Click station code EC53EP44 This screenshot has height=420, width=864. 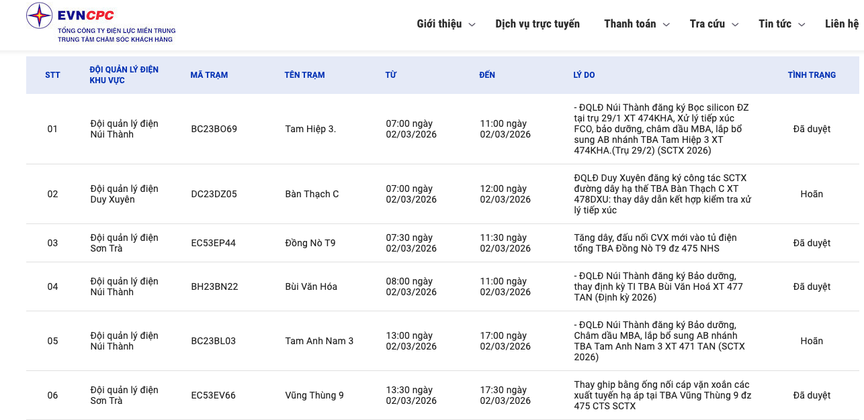213,243
